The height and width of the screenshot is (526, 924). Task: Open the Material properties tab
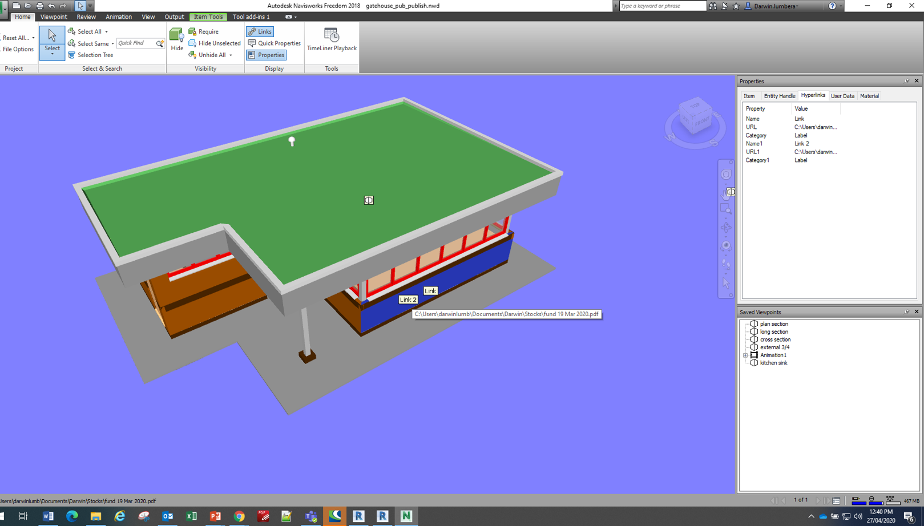click(869, 96)
